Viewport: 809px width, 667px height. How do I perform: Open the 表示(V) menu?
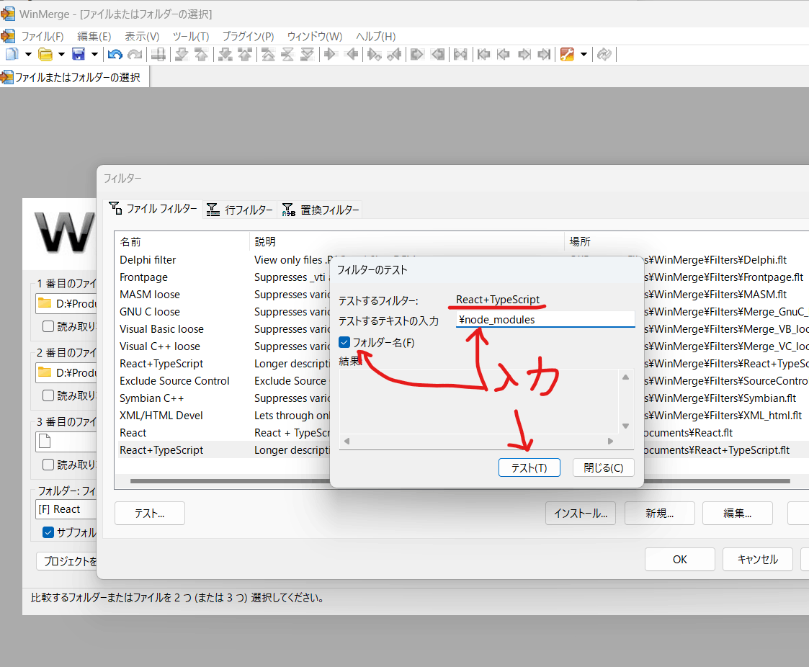[x=142, y=37]
